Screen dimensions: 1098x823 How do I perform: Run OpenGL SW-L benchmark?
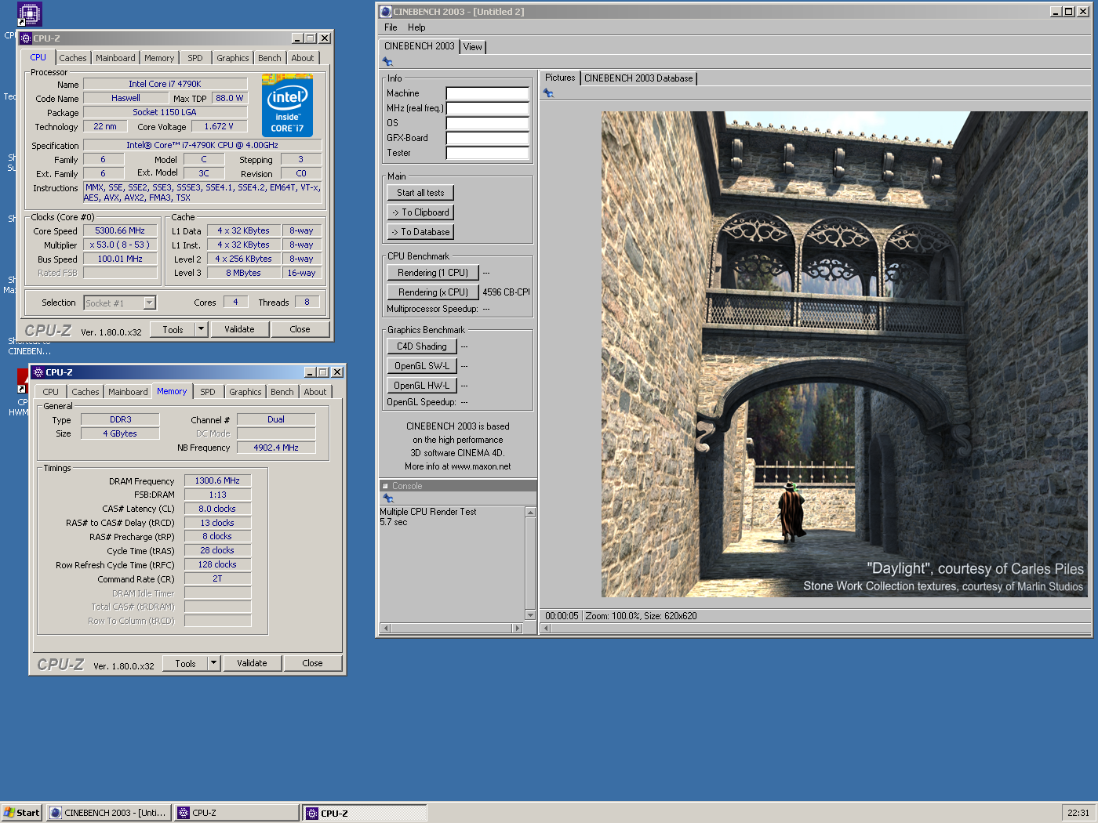422,366
